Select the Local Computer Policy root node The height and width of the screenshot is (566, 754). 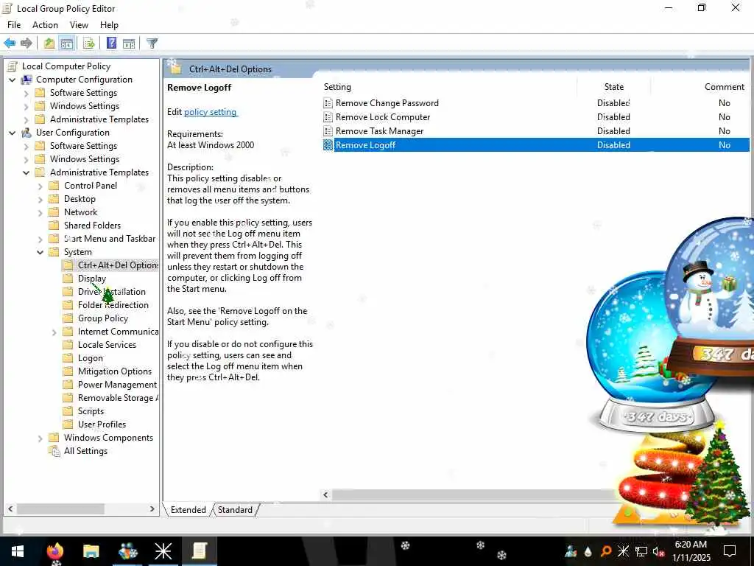point(66,66)
